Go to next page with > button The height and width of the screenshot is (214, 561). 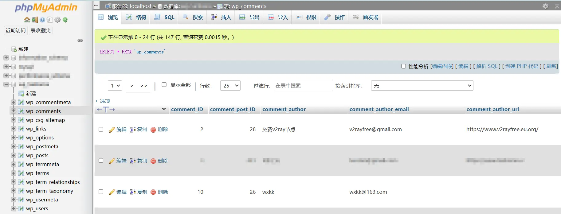point(132,86)
